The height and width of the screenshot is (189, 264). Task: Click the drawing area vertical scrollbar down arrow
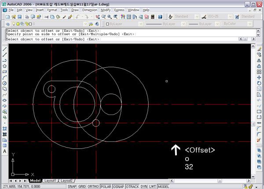click(x=253, y=177)
